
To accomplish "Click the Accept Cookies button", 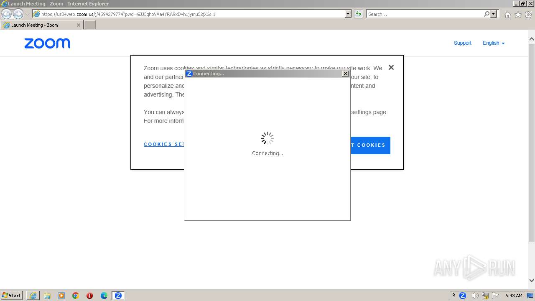I will pyautogui.click(x=370, y=145).
